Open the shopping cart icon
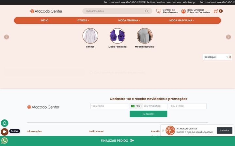Viewport: 235px width, 146px height. point(216,11)
